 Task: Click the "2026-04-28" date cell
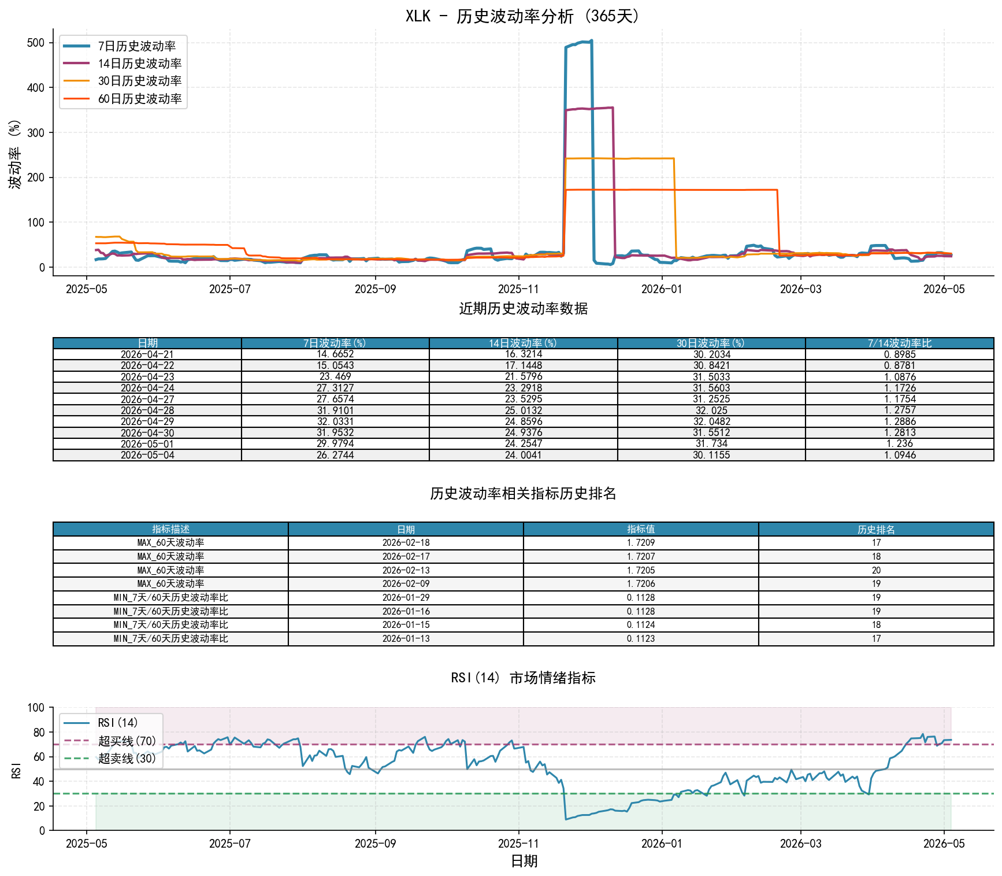pos(147,411)
